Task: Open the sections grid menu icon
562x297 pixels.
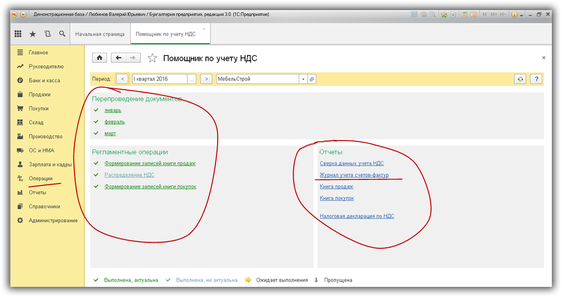Action: [x=18, y=33]
